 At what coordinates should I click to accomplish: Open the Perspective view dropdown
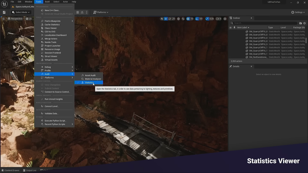point(15,19)
